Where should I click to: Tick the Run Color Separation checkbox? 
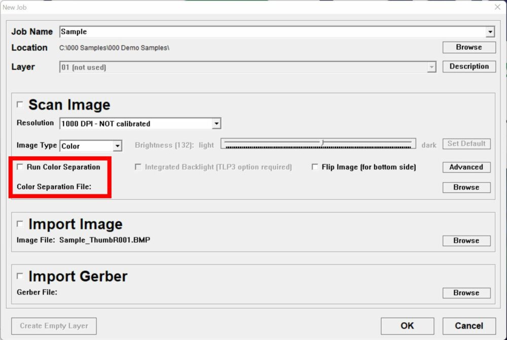[20, 167]
